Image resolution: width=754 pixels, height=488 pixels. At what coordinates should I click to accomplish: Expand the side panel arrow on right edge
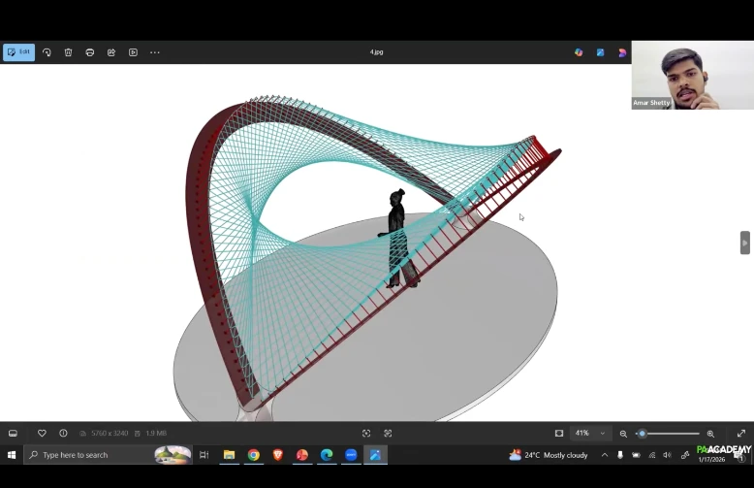click(x=744, y=243)
